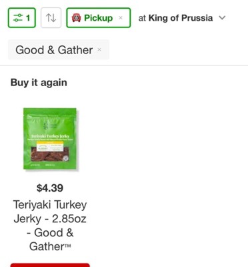Select the Buy it again heading
The width and height of the screenshot is (248, 267).
click(39, 83)
